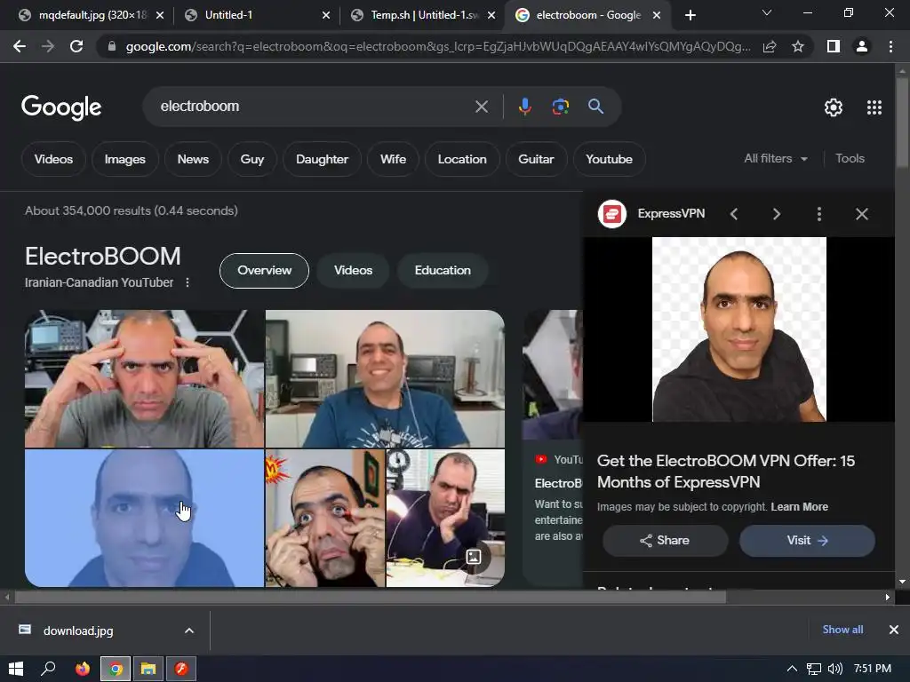Select the News search filter
Viewport: 910px width, 682px height.
(193, 159)
